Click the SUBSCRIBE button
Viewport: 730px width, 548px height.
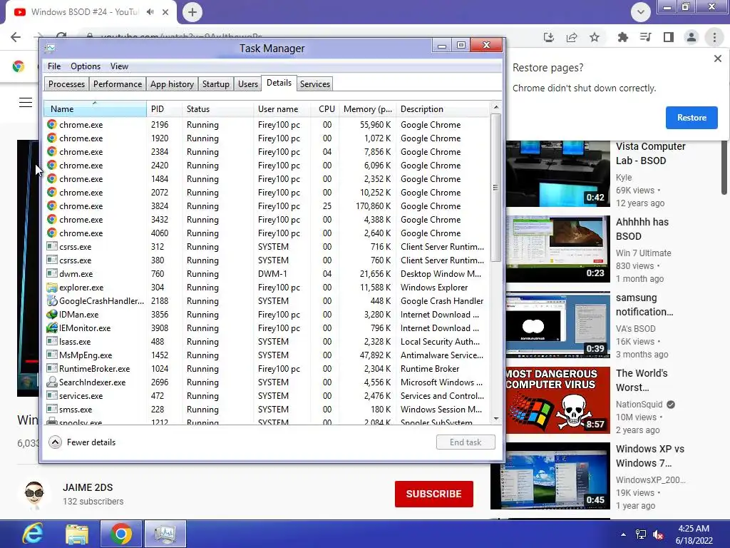click(x=434, y=494)
